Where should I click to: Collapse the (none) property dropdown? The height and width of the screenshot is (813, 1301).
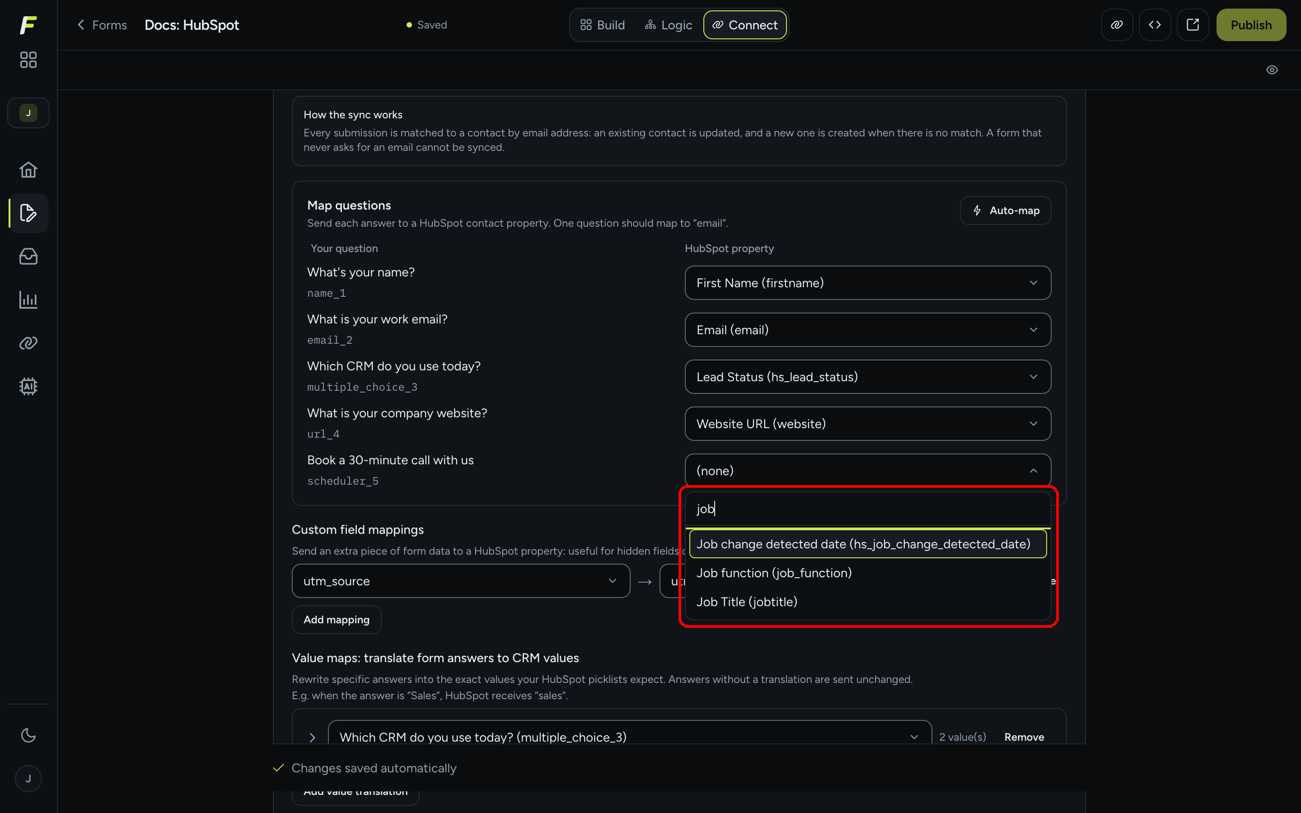[x=867, y=471]
